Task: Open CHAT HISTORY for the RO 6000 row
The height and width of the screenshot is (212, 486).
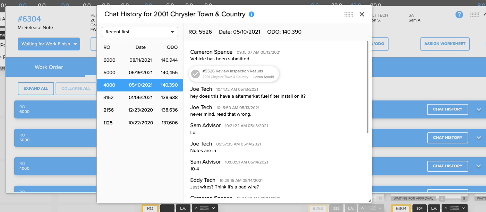Action: (447, 109)
